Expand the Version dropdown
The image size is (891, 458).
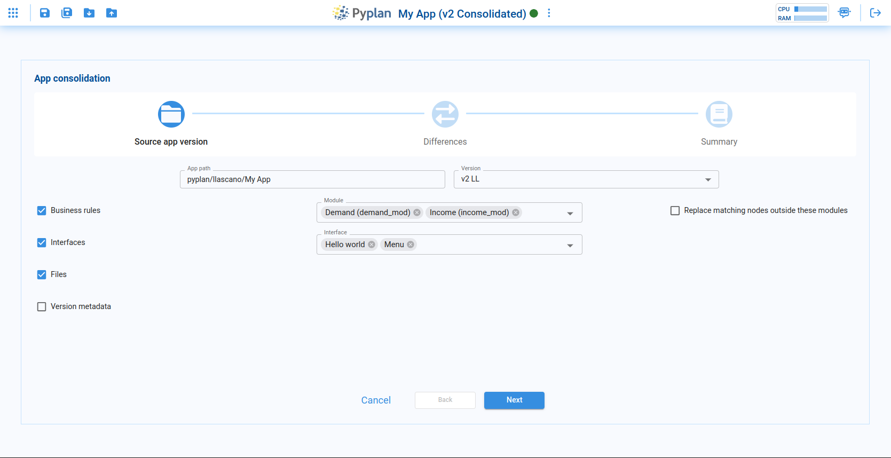[708, 179]
